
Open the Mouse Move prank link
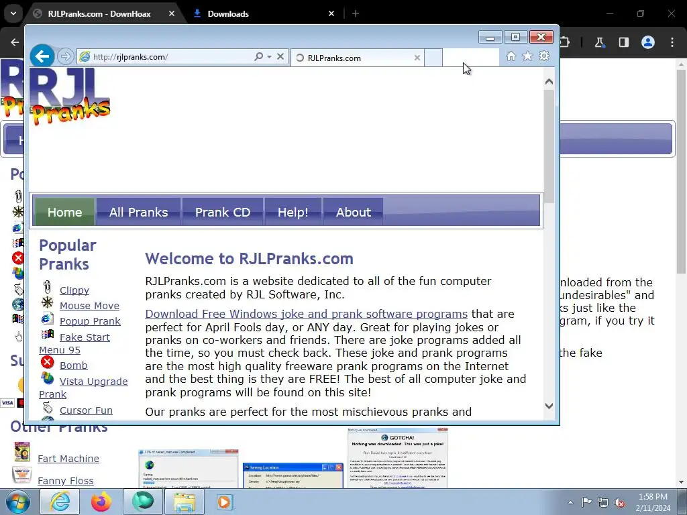coord(89,306)
